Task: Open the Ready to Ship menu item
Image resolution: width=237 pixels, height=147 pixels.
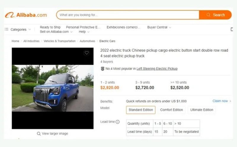Action: pos(50,27)
